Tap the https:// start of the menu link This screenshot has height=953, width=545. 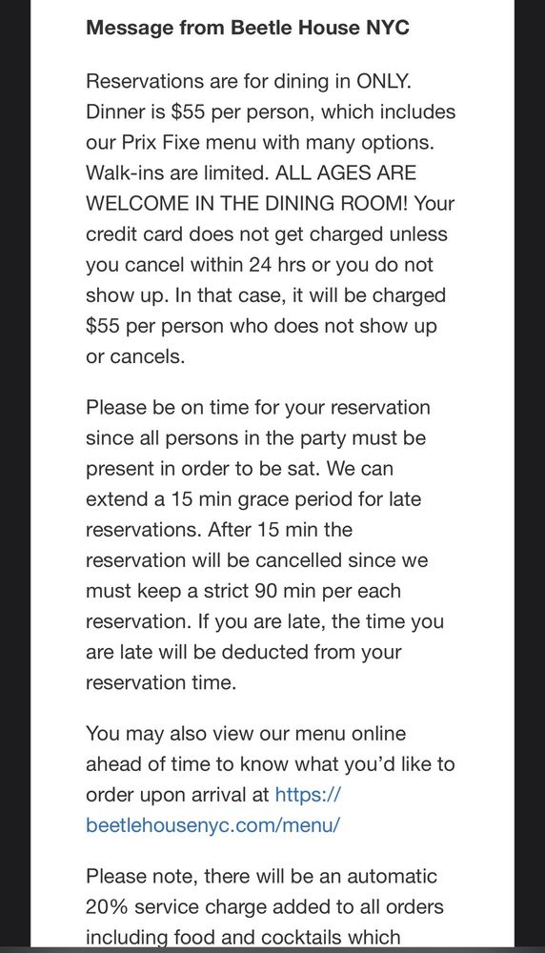[308, 795]
